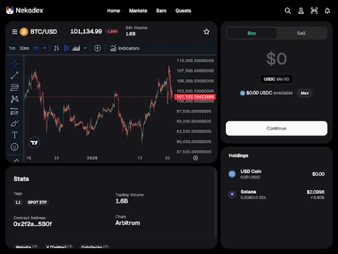Expand the timeframe interval dropdown arrow
Image resolution: width=338 pixels, height=254 pixels.
pos(44,48)
